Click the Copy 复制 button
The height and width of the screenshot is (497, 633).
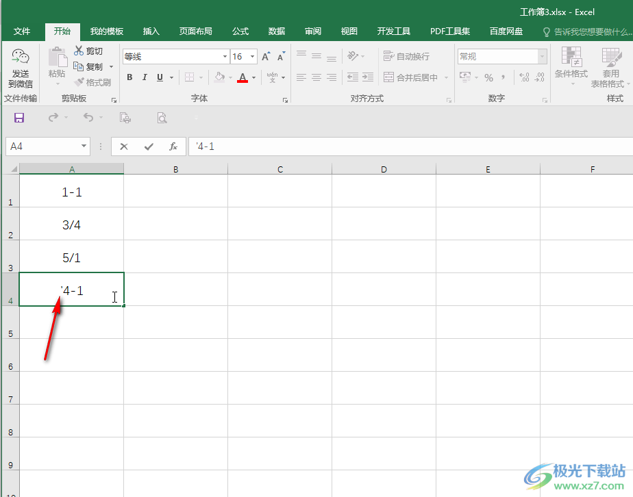(89, 66)
